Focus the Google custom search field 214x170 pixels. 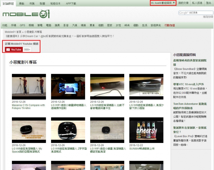[x=196, y=13]
